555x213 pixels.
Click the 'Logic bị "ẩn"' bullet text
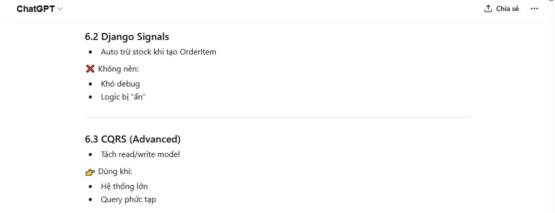pos(122,96)
